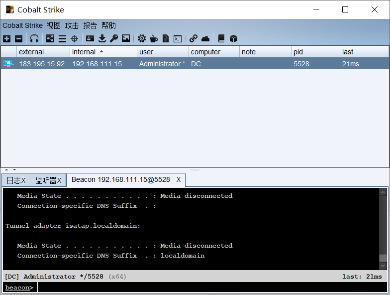Click the [DC] Administrator */5528 status text
The image size is (390, 295).
point(54,277)
